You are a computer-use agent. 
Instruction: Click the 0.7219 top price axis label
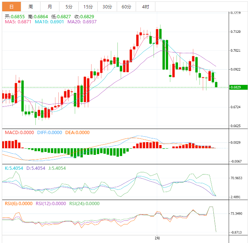tap(236, 13)
